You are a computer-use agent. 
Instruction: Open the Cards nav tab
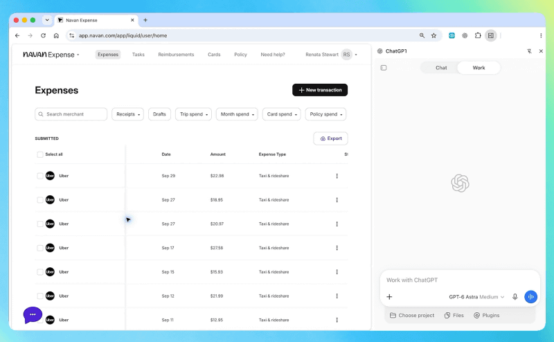click(214, 55)
